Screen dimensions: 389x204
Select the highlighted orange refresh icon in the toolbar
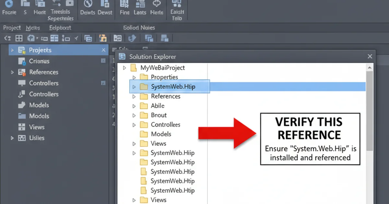103,38
